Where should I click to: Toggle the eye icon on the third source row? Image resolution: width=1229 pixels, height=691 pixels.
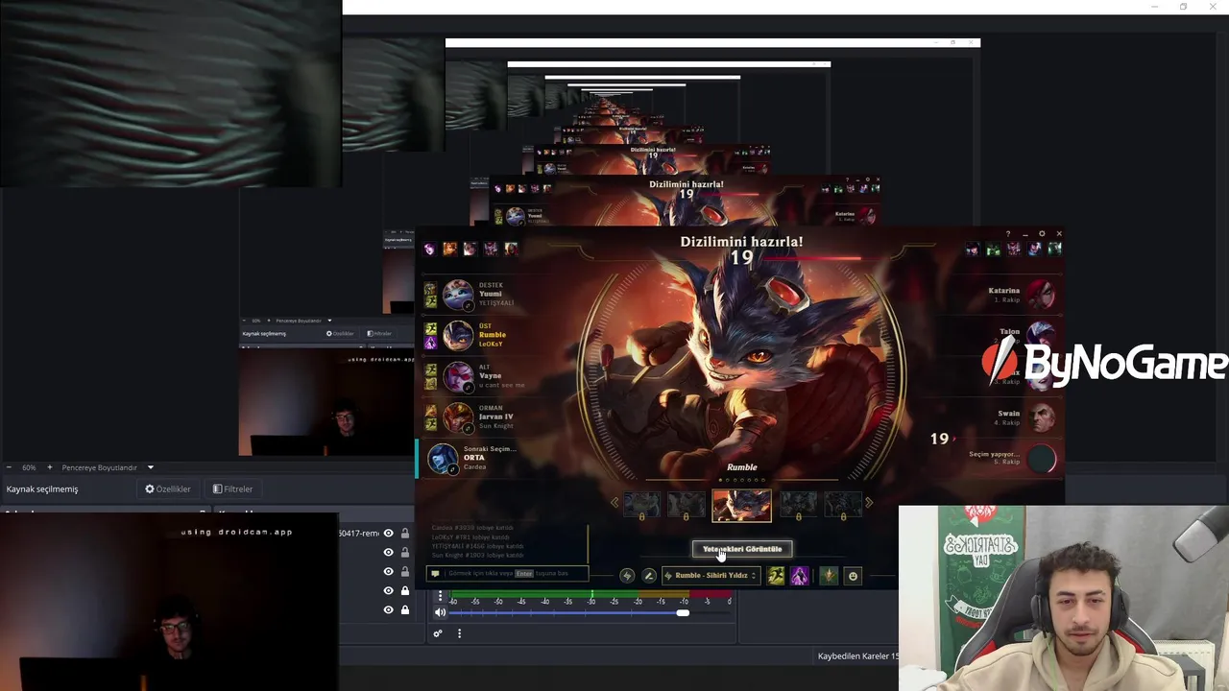[x=388, y=572]
